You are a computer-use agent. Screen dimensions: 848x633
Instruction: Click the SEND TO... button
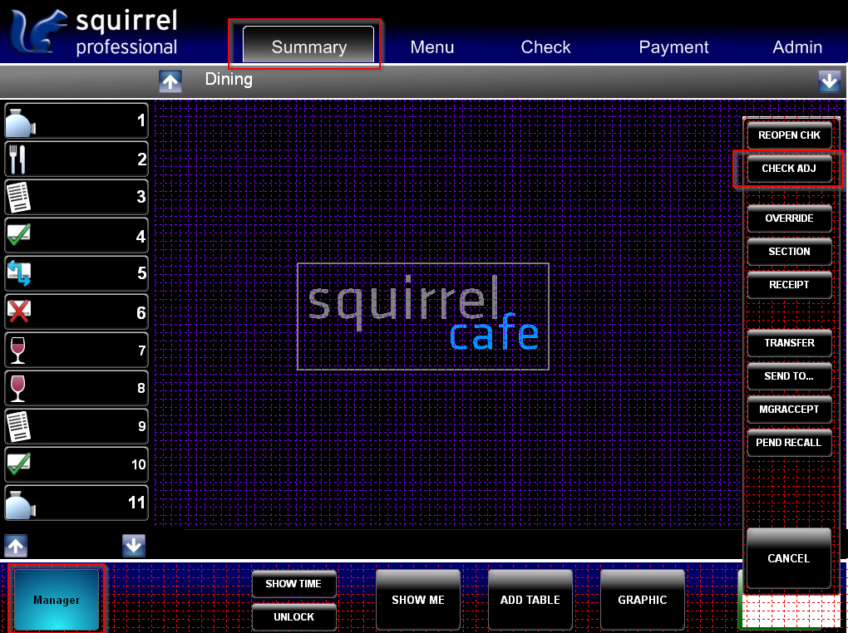pyautogui.click(x=789, y=376)
